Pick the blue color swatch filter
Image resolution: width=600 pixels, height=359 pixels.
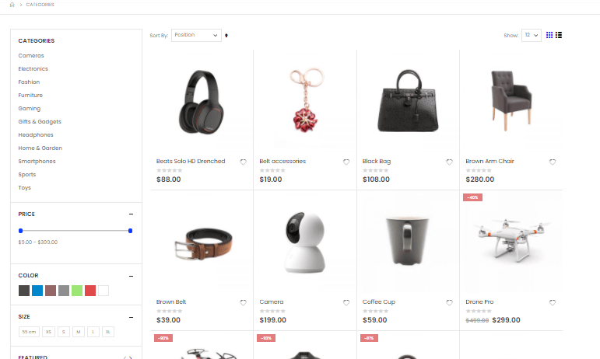(x=37, y=291)
